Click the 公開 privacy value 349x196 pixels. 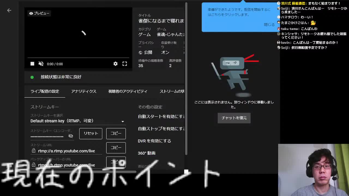(148, 53)
